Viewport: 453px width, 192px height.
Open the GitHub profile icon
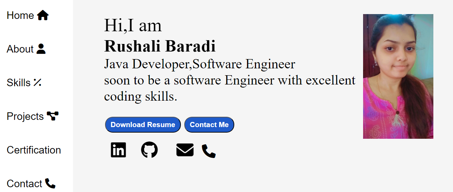pos(150,150)
